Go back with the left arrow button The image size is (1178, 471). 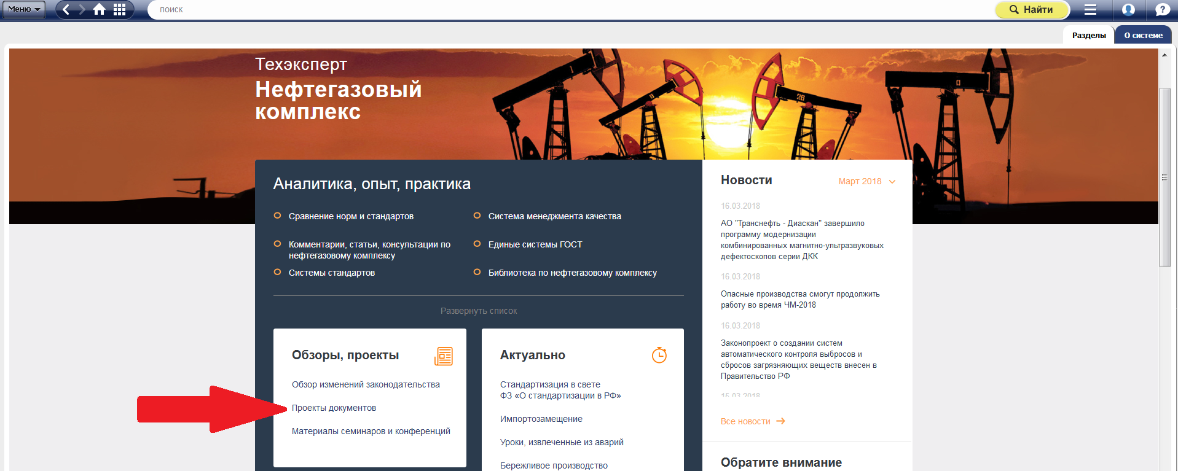[x=66, y=9]
